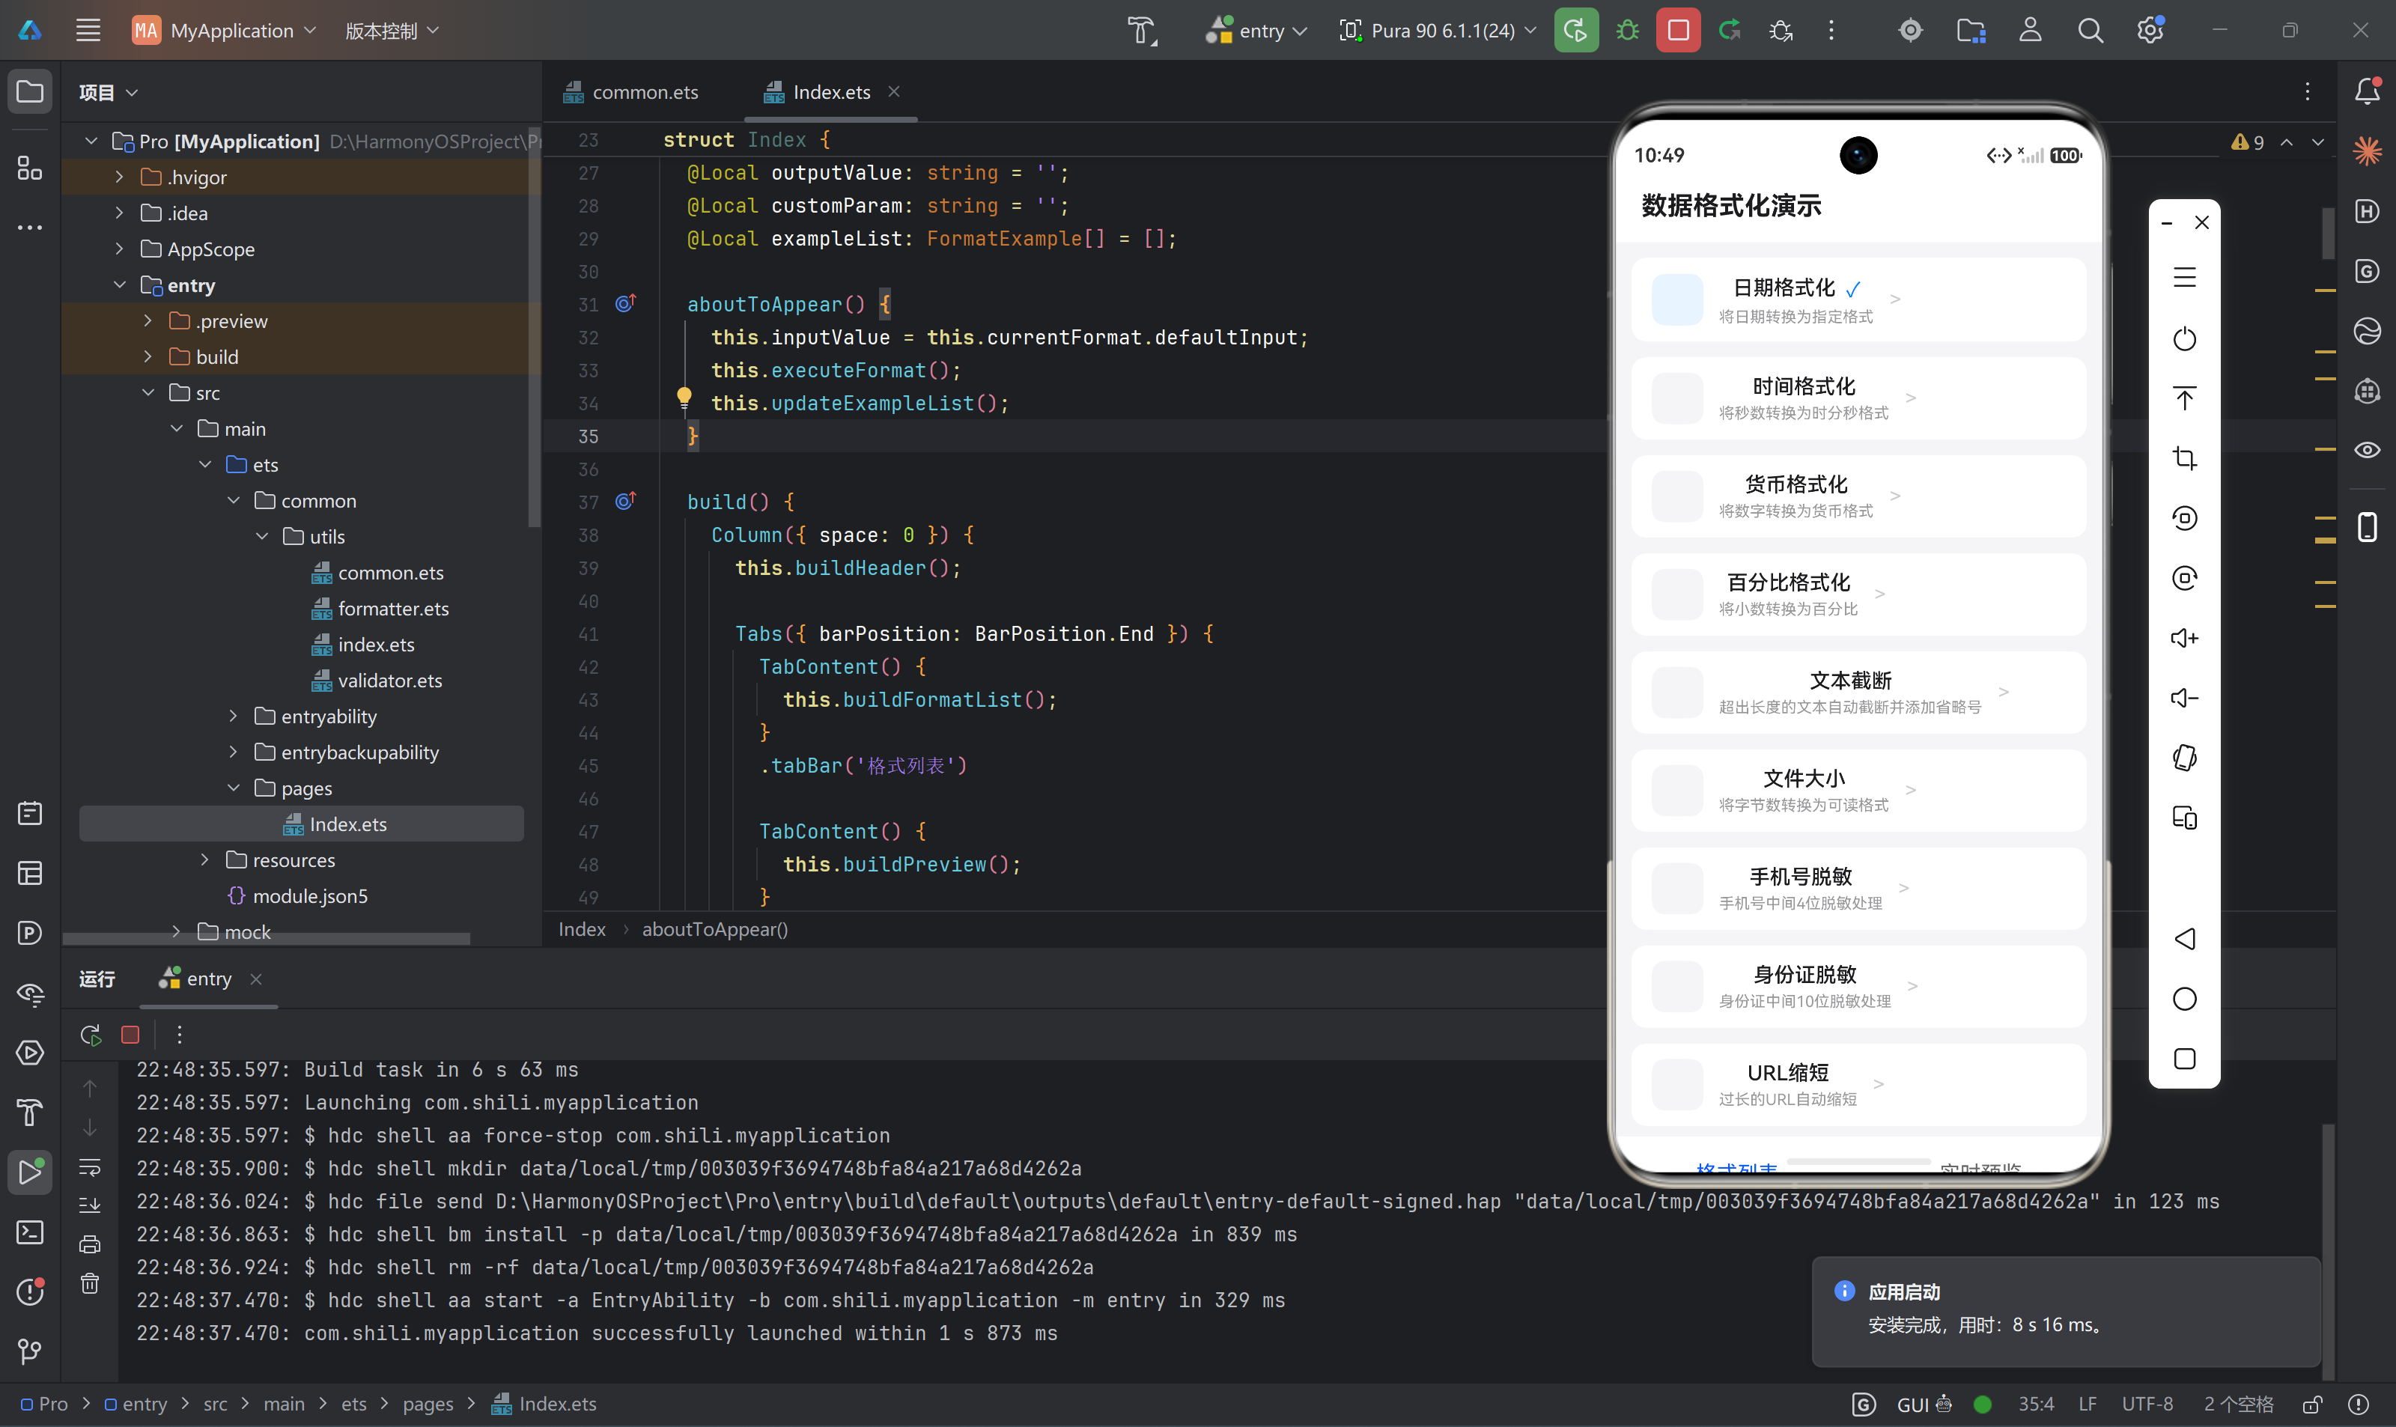
Task: Tap 货币格式化 item in emulator
Action: pyautogui.click(x=1858, y=496)
